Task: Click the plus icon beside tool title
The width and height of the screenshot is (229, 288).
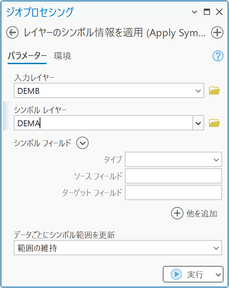Action: (x=217, y=33)
